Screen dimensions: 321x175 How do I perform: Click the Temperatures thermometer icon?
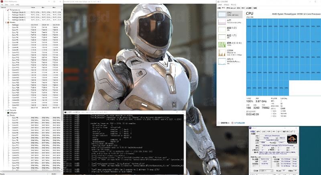[x=8, y=10]
